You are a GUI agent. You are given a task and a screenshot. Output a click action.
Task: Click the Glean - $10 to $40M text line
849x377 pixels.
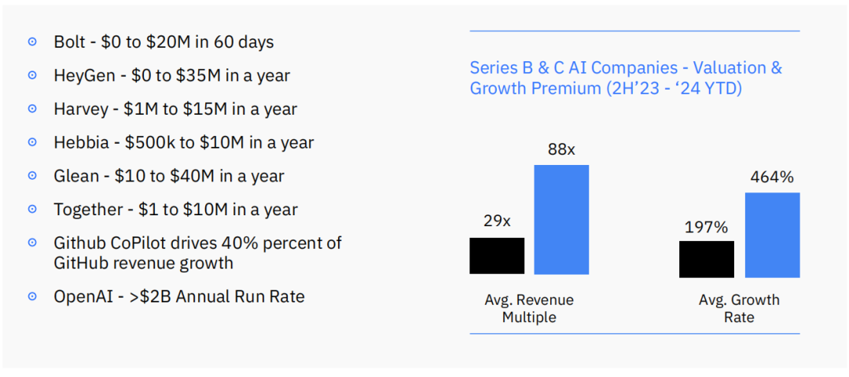(169, 176)
